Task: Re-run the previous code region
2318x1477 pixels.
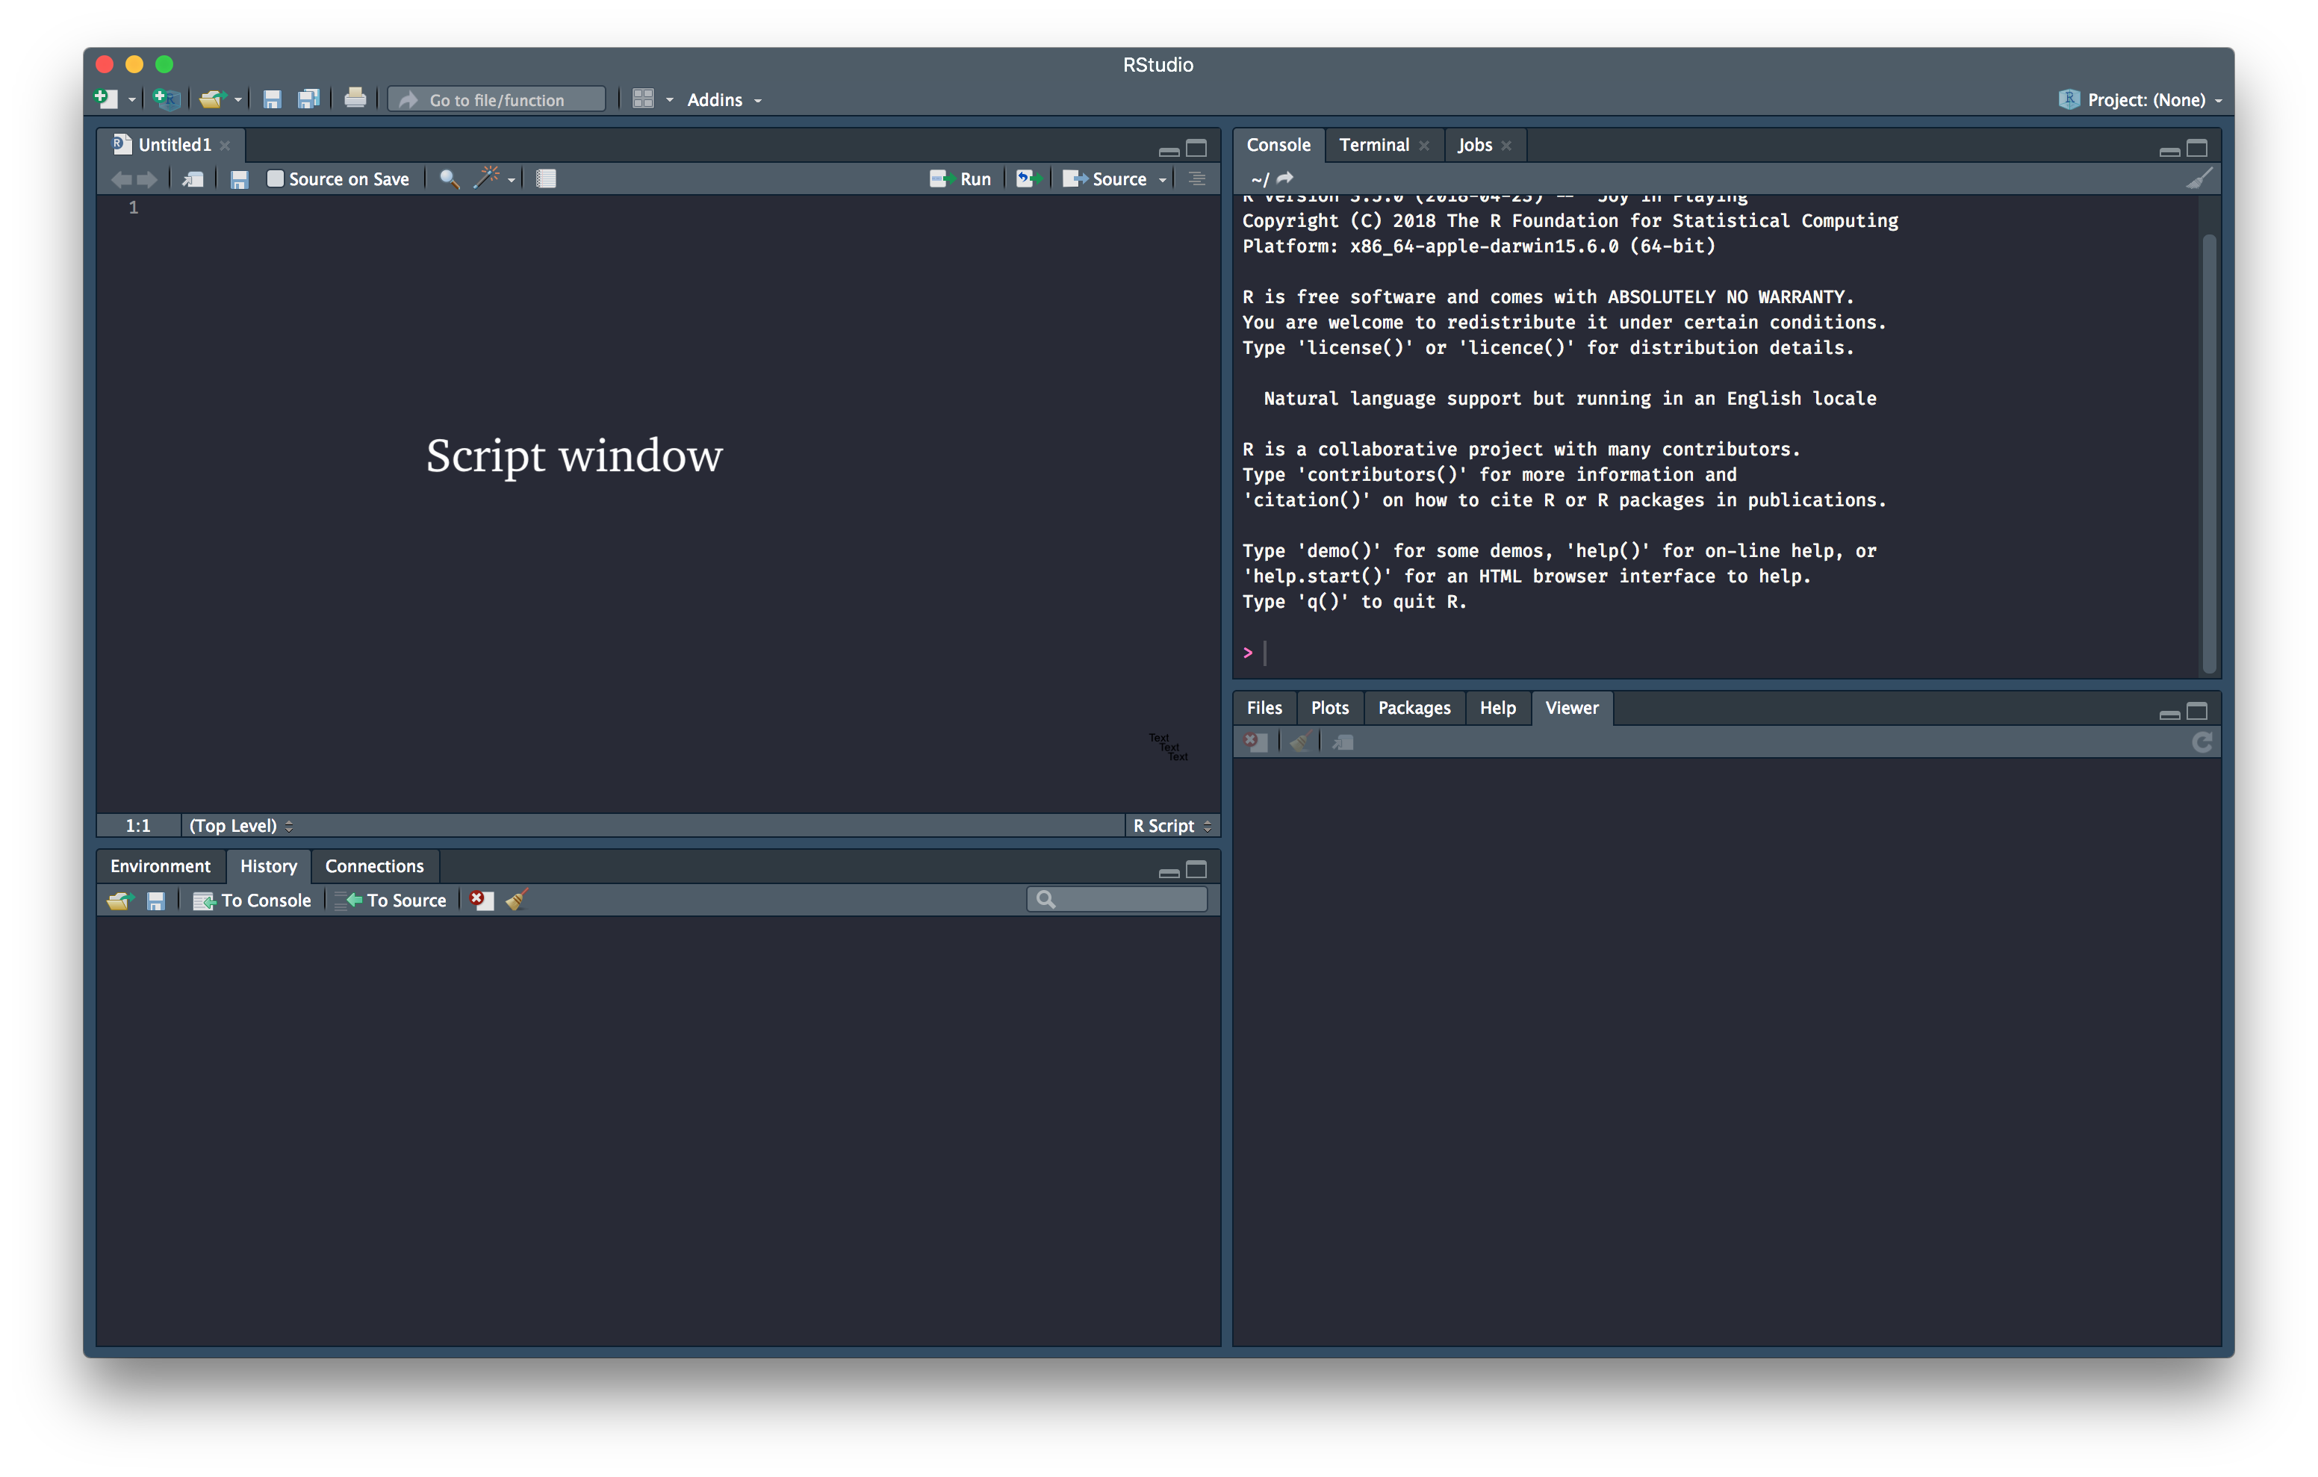Action: 1028,179
